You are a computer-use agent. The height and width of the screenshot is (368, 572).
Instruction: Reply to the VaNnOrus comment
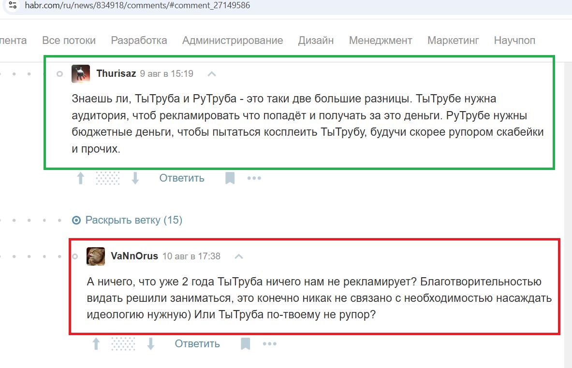[x=197, y=343]
